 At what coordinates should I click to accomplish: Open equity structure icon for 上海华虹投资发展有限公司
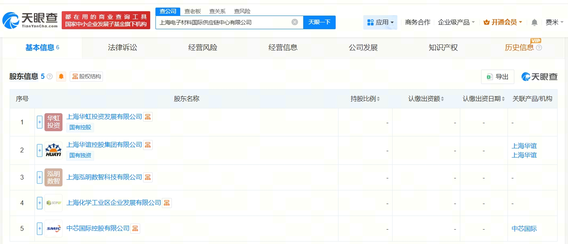point(148,117)
